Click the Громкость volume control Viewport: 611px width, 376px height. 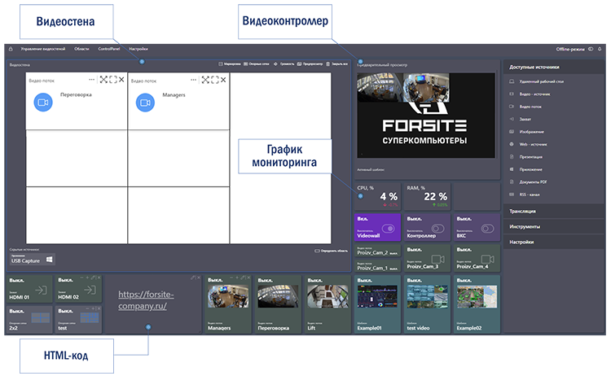click(284, 63)
